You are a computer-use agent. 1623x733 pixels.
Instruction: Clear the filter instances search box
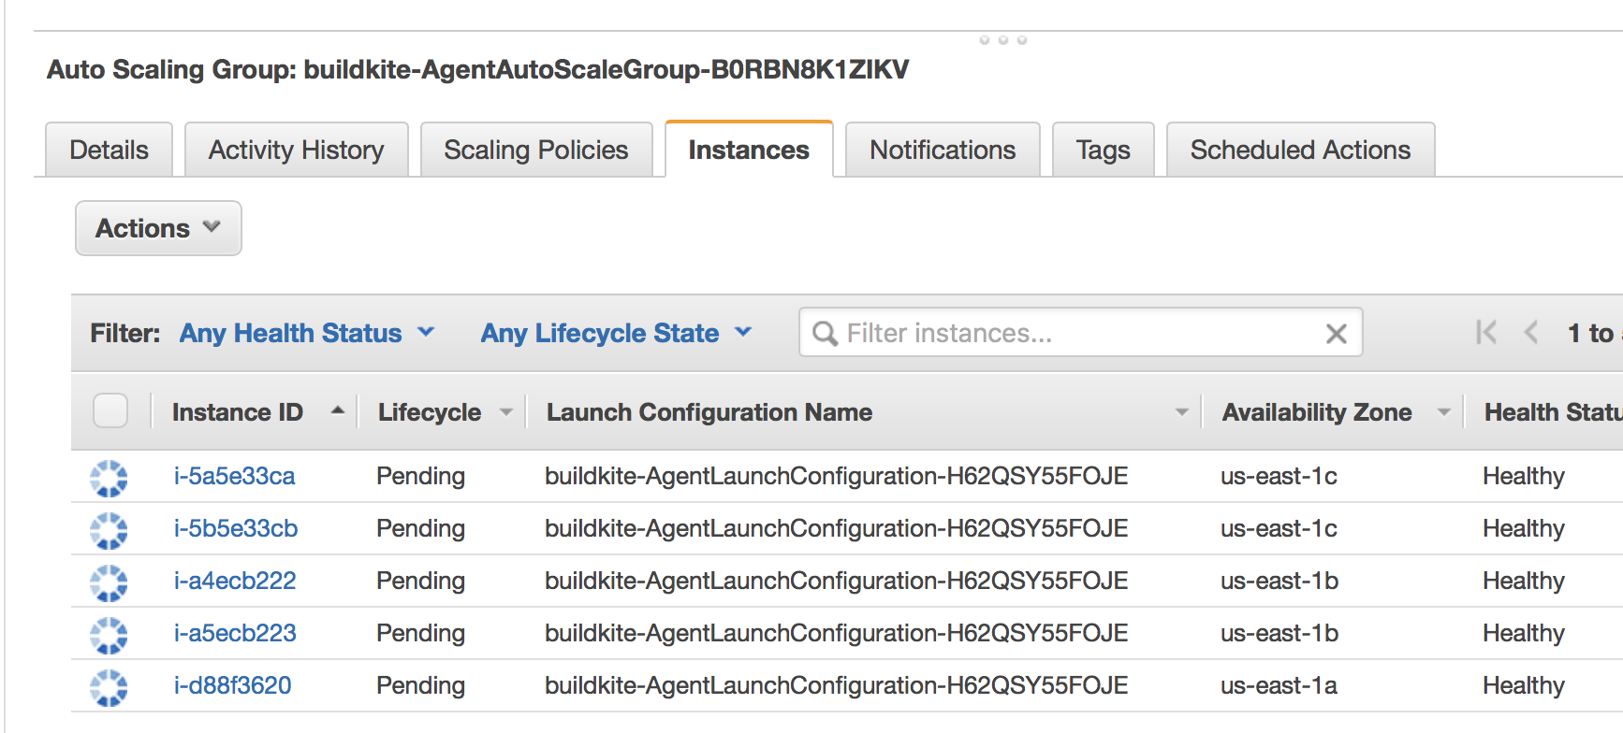point(1336,334)
